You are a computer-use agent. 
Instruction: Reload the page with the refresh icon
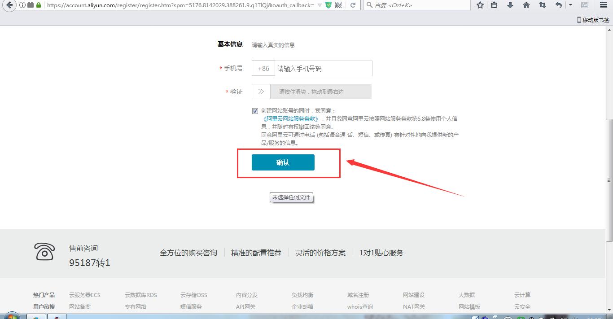[353, 5]
